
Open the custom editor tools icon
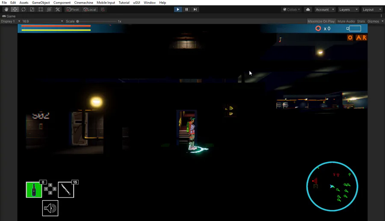point(58,9)
